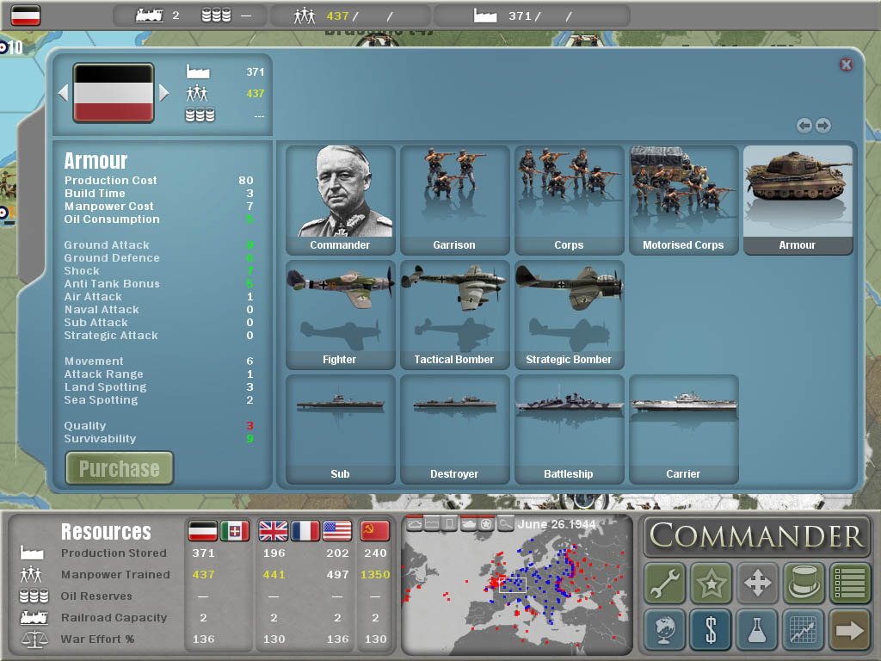Image resolution: width=881 pixels, height=661 pixels.
Task: Click the War Effort % label
Action: (x=97, y=639)
